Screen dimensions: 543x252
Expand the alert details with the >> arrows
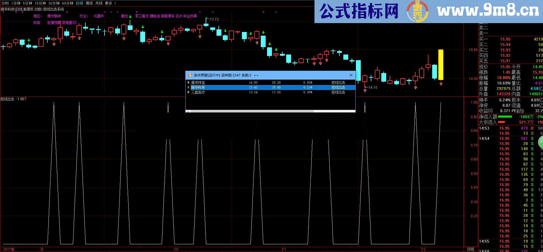pos(256,75)
